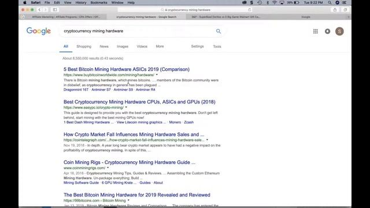
Task: Click the clock showing Tue 9:22 PM
Action: coord(313,2)
